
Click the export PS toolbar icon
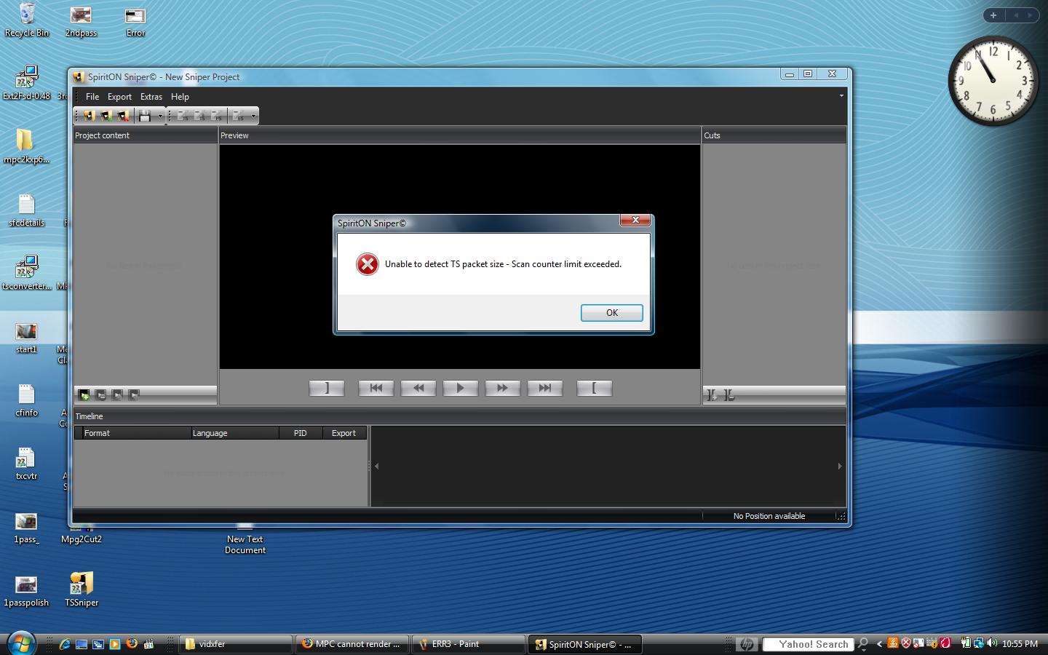[x=217, y=116]
